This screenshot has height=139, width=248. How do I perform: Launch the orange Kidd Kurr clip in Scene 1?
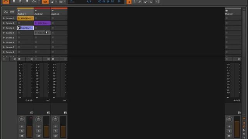point(19,18)
